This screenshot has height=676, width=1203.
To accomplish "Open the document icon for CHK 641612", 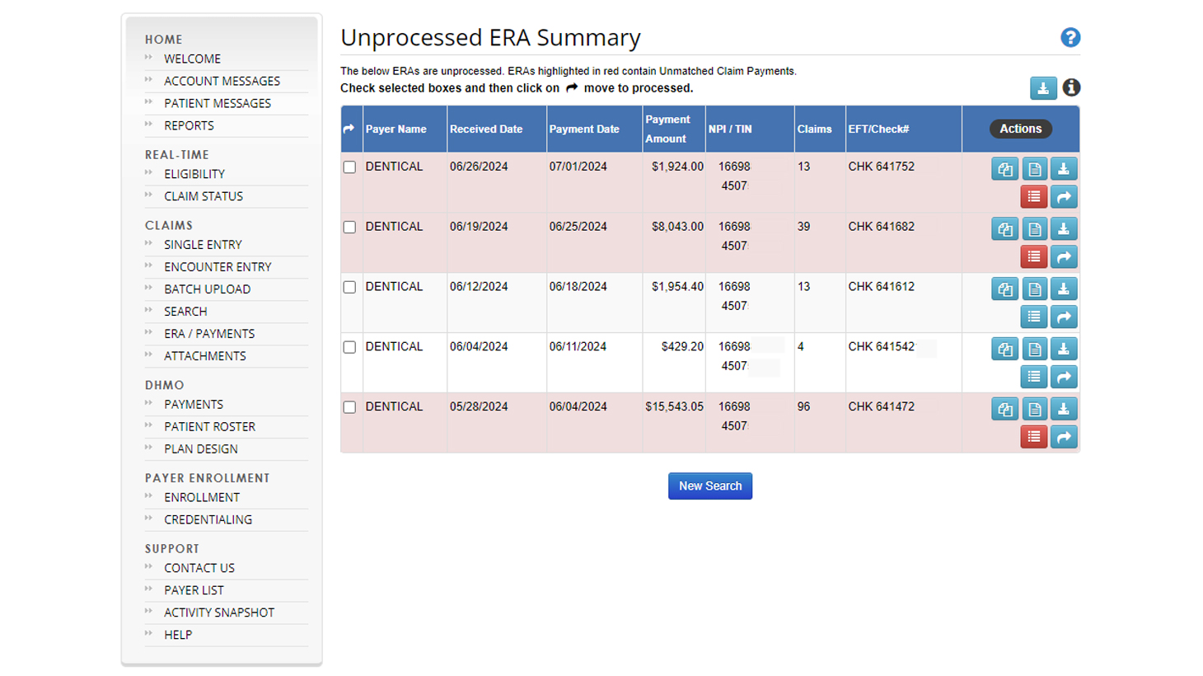I will (1035, 289).
